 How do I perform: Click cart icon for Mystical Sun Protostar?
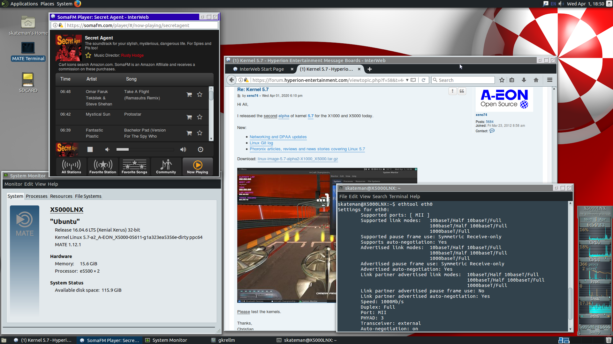click(x=189, y=117)
